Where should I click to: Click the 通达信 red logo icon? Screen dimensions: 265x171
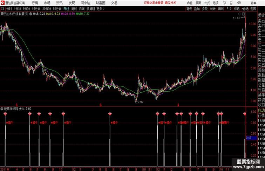pos(2,3)
